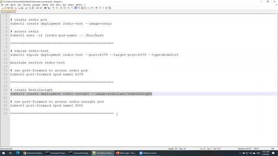
Task: Open the Edit menu
Action: pos(7,5)
